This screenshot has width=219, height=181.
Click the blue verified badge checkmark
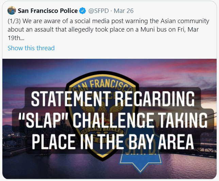point(83,11)
